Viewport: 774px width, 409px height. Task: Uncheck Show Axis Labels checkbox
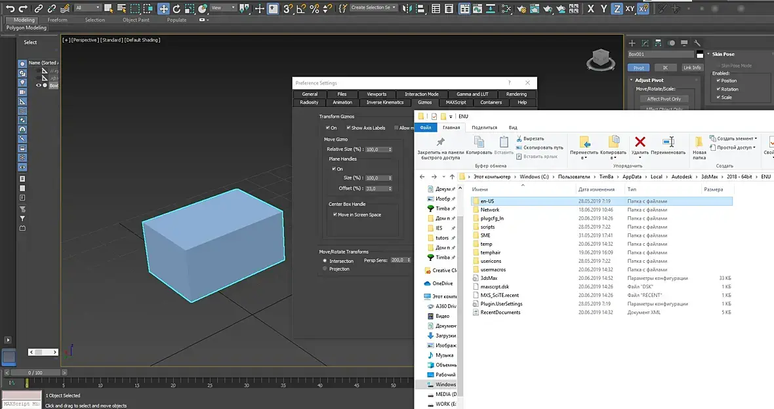348,128
